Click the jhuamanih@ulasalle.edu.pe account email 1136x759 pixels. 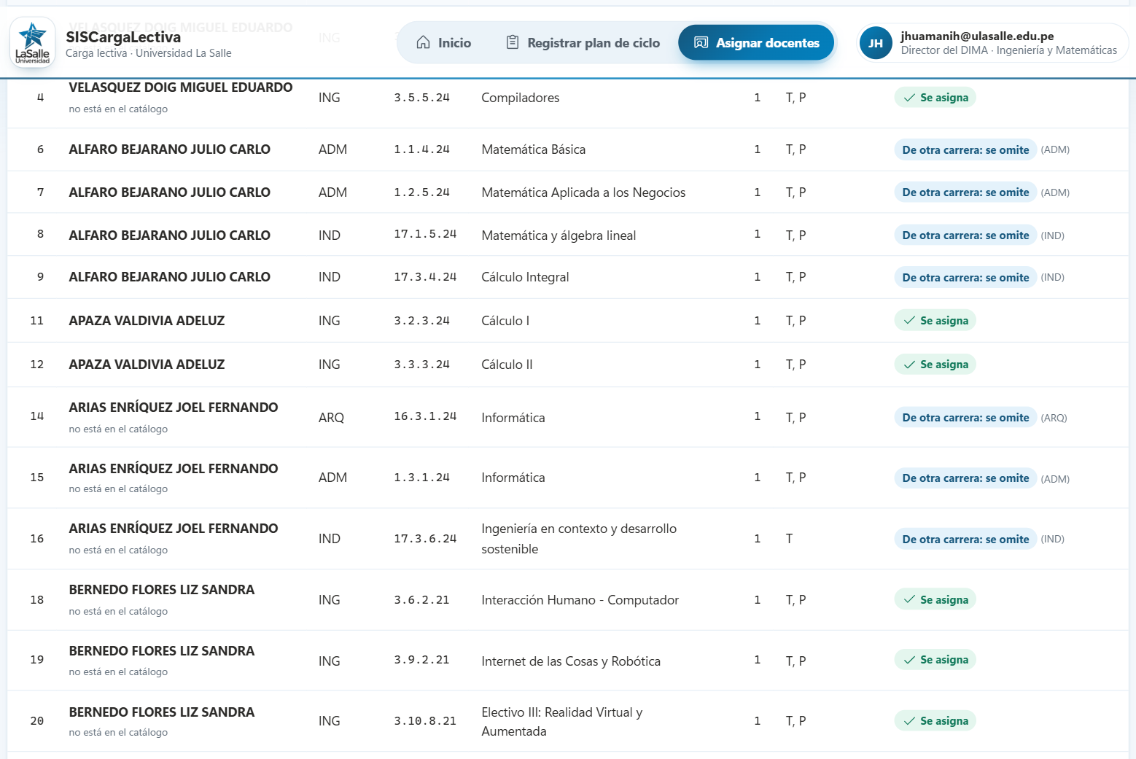(x=977, y=36)
